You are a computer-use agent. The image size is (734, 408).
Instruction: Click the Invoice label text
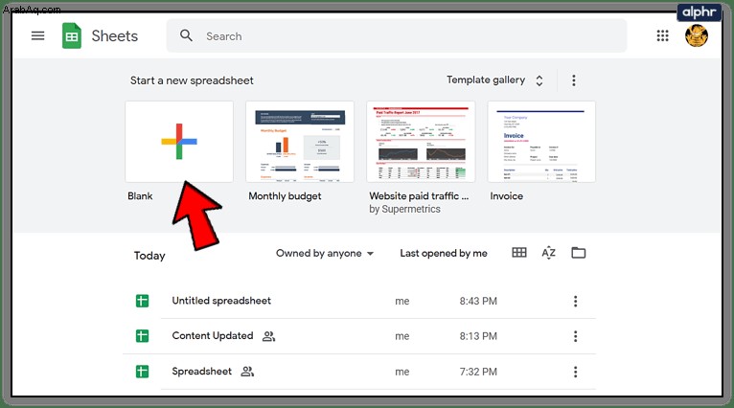click(507, 196)
